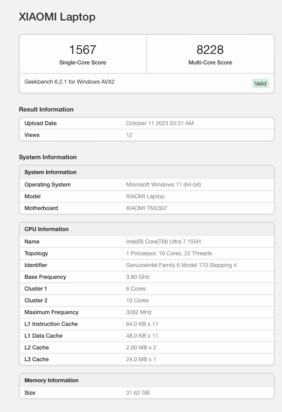Click the memory size value 31.62 GB
Image resolution: width=282 pixels, height=412 pixels.
pyautogui.click(x=138, y=393)
